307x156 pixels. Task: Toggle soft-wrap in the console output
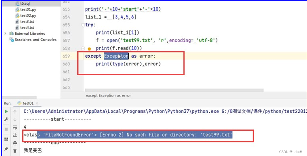(x=15, y=128)
